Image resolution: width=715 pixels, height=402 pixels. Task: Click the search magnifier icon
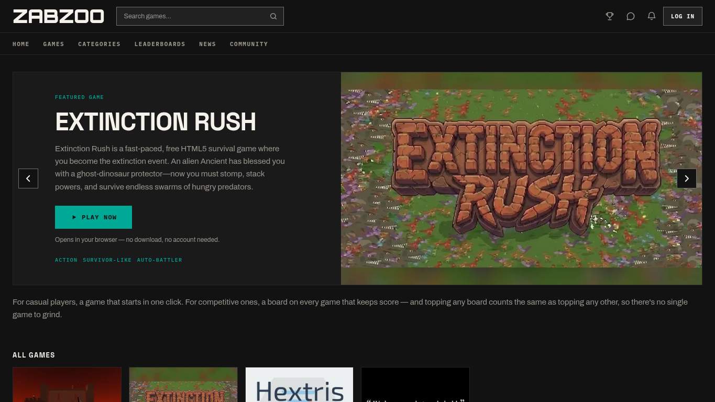point(273,16)
